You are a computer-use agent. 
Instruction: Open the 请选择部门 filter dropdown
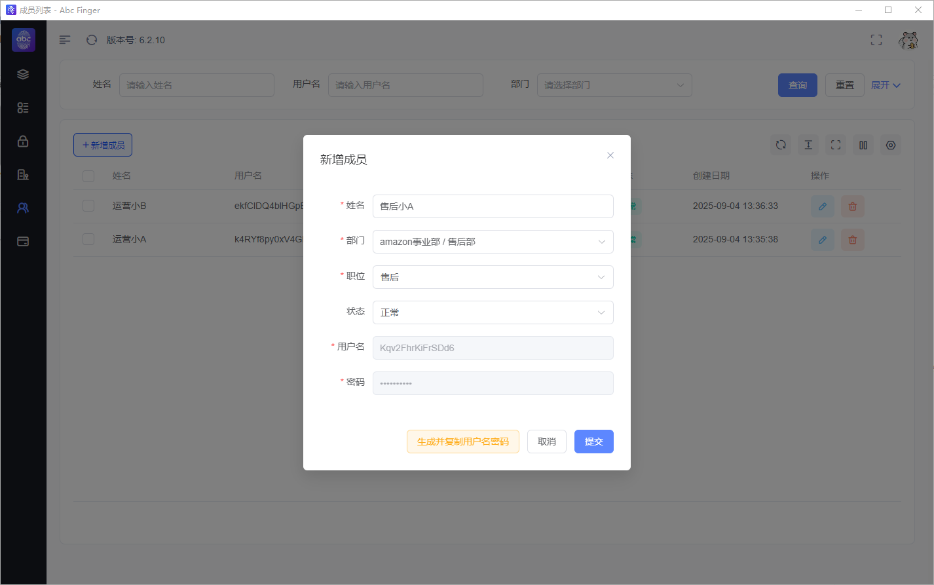point(614,85)
